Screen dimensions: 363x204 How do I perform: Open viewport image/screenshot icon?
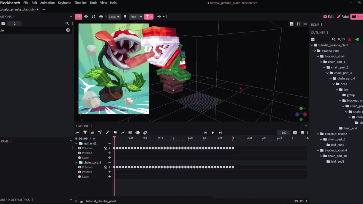pos(292,24)
